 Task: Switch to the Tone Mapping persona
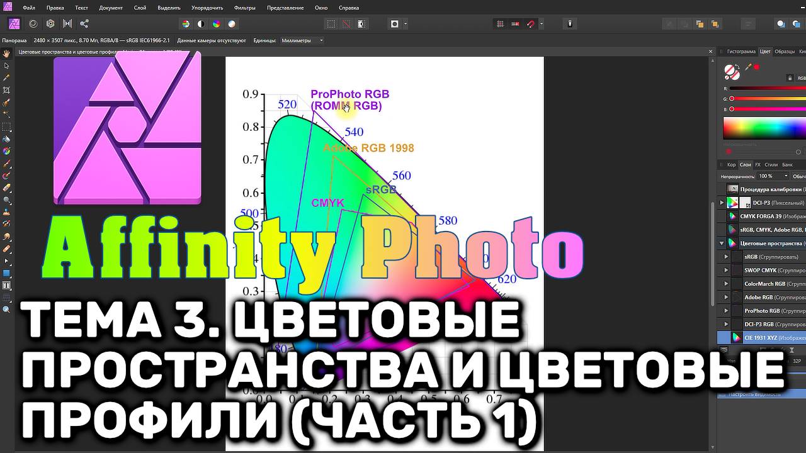coord(67,24)
